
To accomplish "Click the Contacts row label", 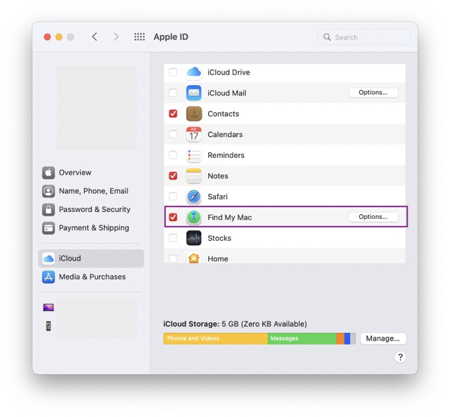I will coord(224,114).
